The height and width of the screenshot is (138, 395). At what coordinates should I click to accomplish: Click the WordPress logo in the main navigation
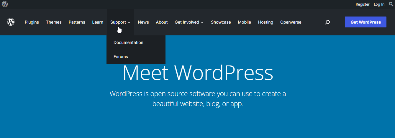(x=11, y=22)
